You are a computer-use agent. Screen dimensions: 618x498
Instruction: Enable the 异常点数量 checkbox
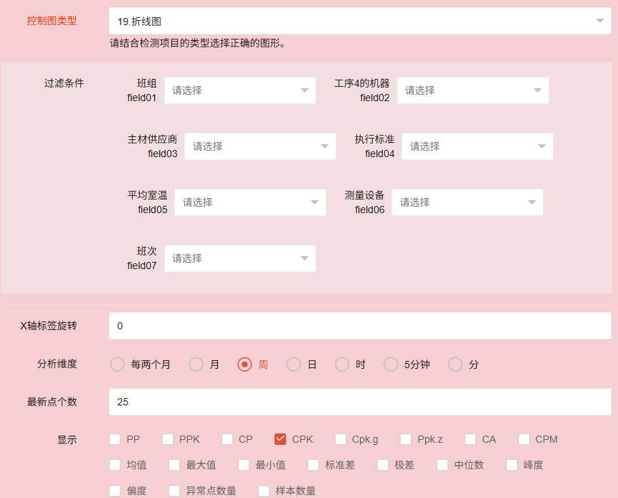point(174,491)
